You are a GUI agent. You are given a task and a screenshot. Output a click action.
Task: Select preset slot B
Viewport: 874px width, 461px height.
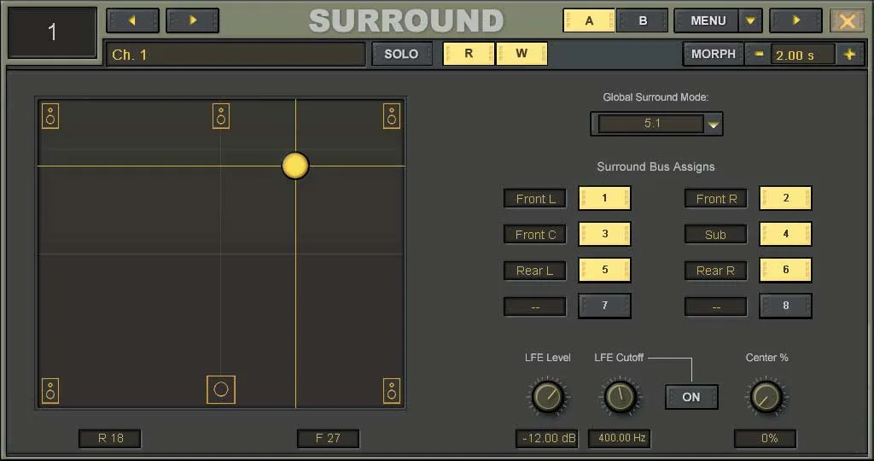pos(642,20)
